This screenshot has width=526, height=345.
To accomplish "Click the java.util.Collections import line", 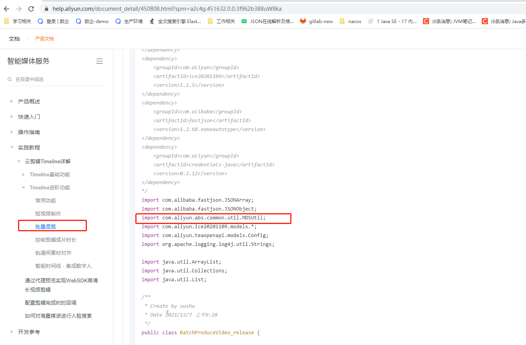I will tap(184, 271).
